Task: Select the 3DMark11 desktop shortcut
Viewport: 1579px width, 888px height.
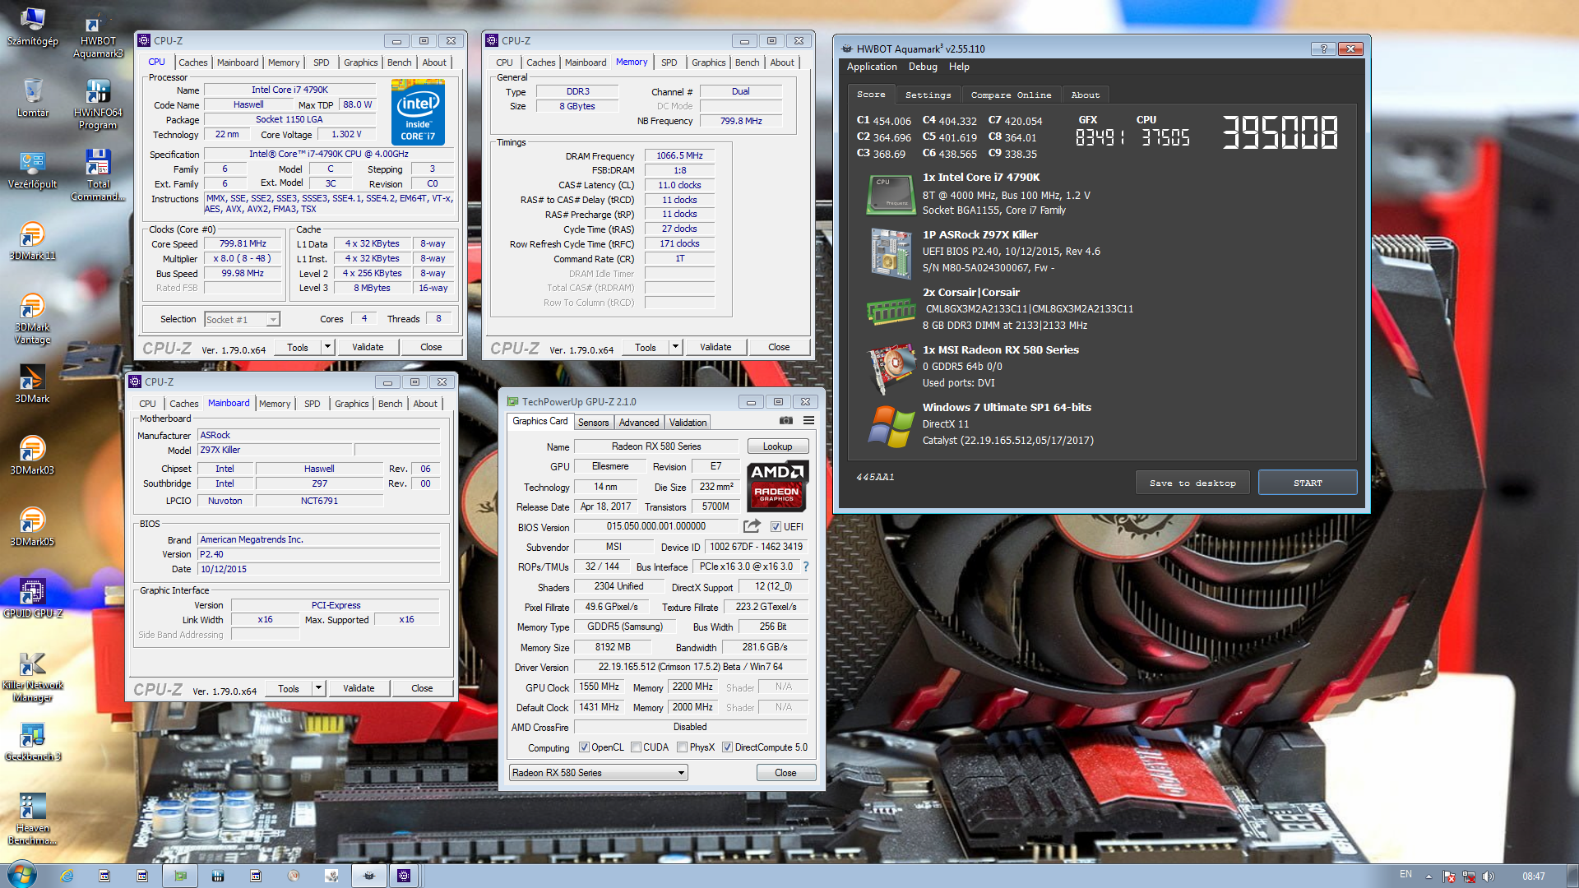Action: [x=32, y=241]
